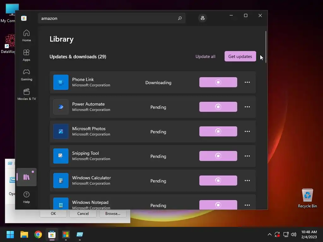Open more options for Microsoft Photos
Image resolution: width=323 pixels, height=242 pixels.
tap(247, 131)
